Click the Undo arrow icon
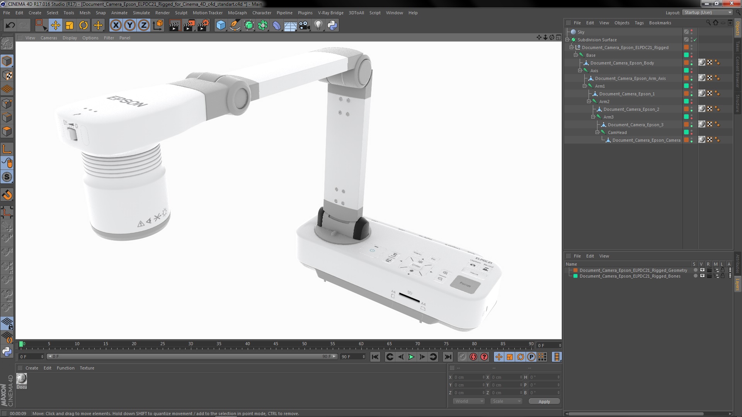742x417 pixels. pos(10,25)
